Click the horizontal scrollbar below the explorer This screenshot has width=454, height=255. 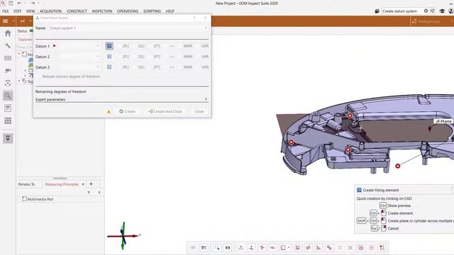tap(60, 178)
